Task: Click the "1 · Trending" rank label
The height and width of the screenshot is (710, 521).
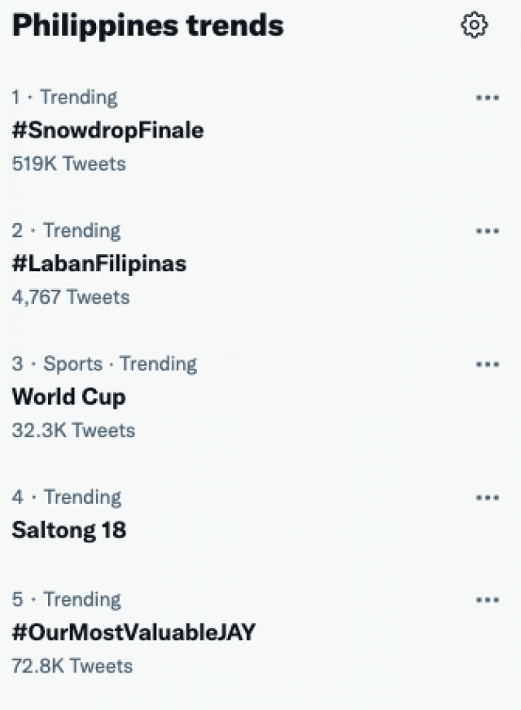Action: (64, 98)
